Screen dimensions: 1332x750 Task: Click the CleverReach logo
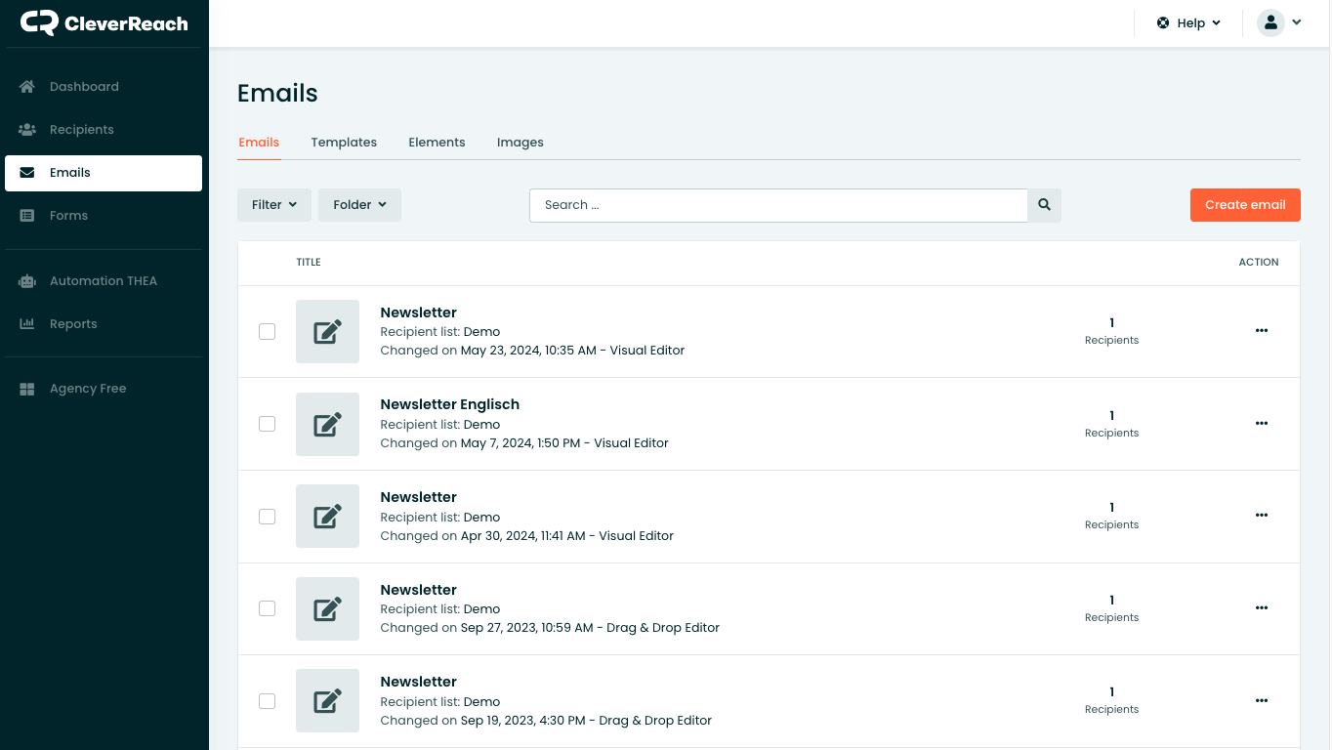(104, 23)
